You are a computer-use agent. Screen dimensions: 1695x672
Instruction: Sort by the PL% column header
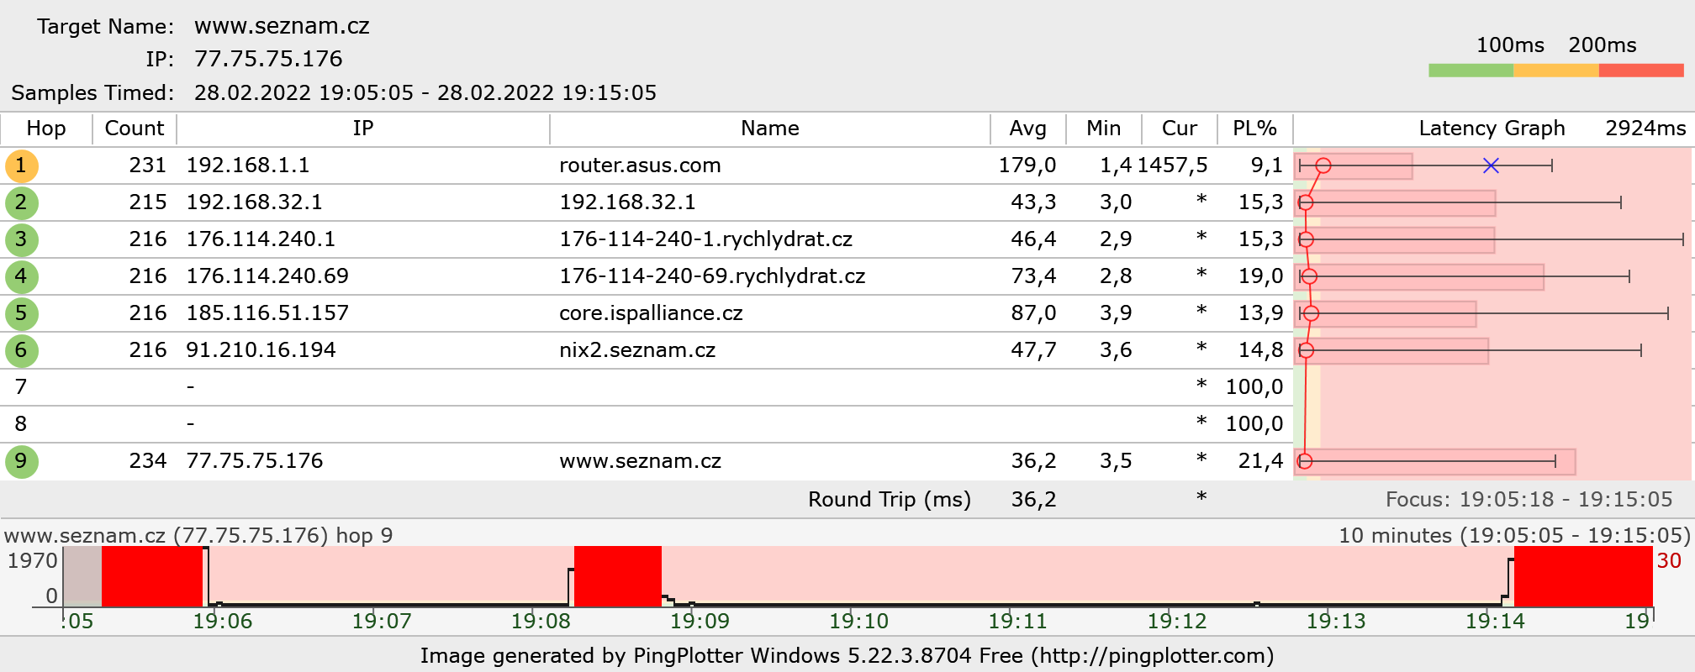tap(1254, 129)
